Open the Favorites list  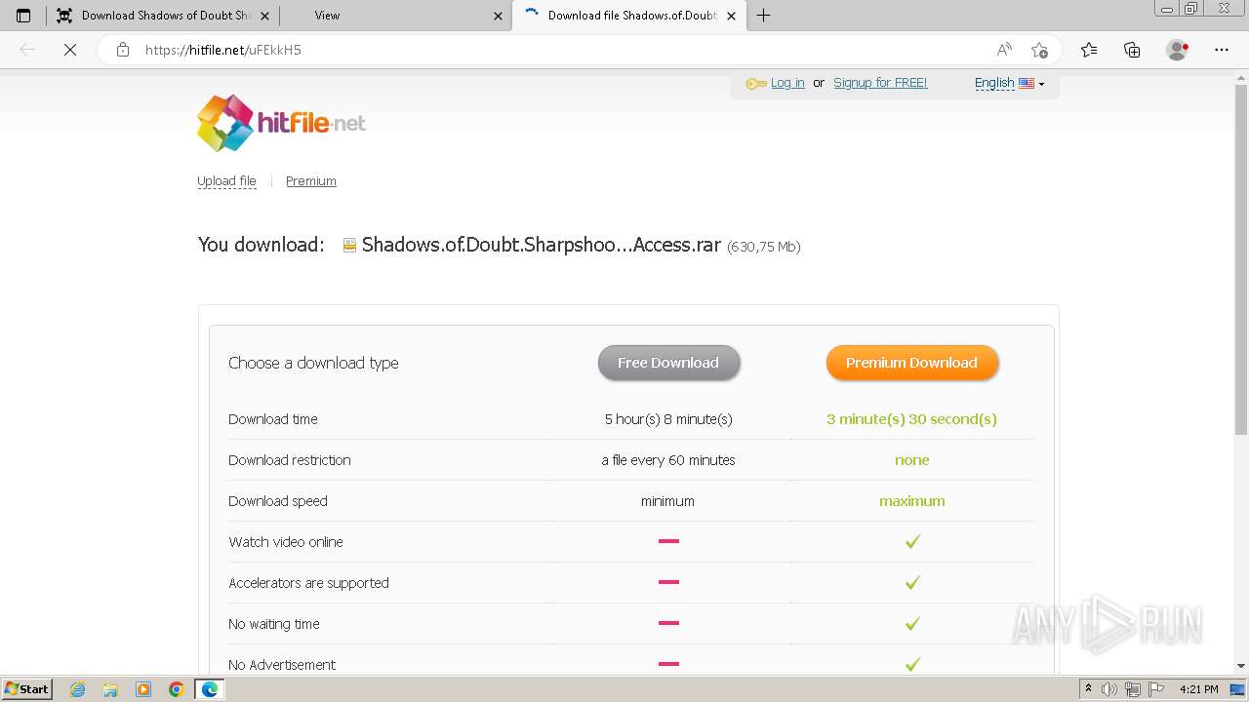point(1089,50)
